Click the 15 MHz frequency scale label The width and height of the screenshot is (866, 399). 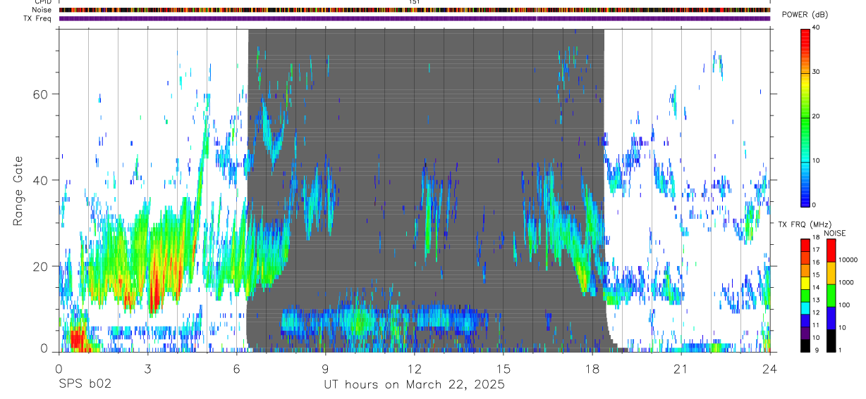point(817,275)
